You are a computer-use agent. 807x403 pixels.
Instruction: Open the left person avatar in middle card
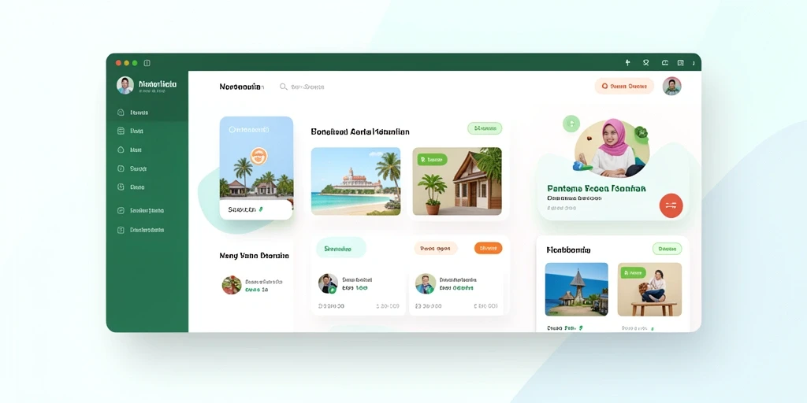[328, 283]
